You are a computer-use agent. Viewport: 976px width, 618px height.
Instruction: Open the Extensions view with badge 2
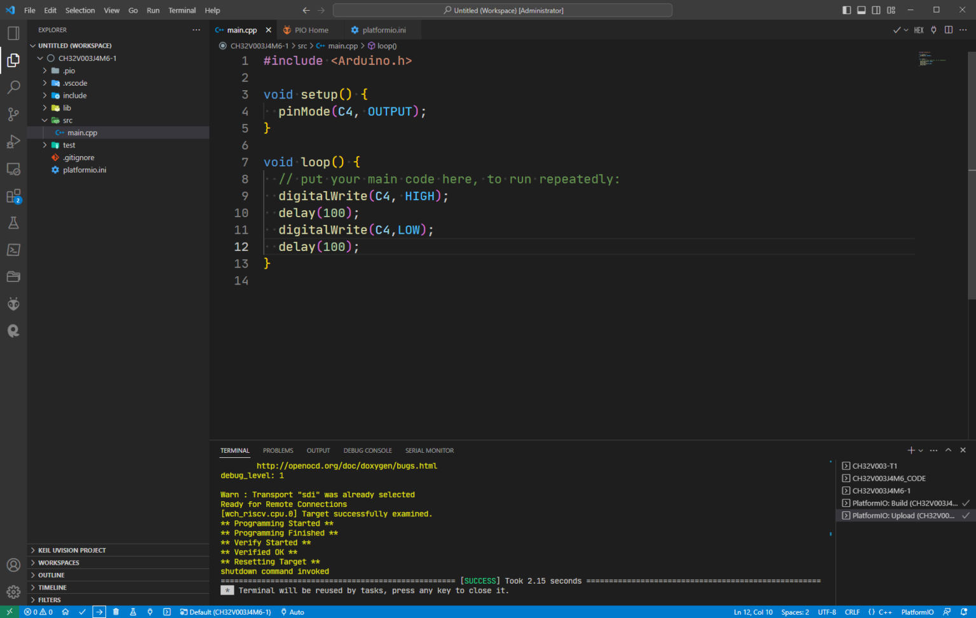[13, 196]
